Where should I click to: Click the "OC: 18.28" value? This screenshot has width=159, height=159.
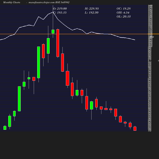(x=124, y=9)
